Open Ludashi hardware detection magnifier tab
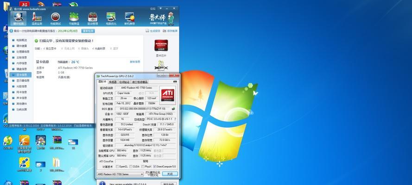Image resolution: width=412 pixels, height=185 pixels. click(19, 18)
